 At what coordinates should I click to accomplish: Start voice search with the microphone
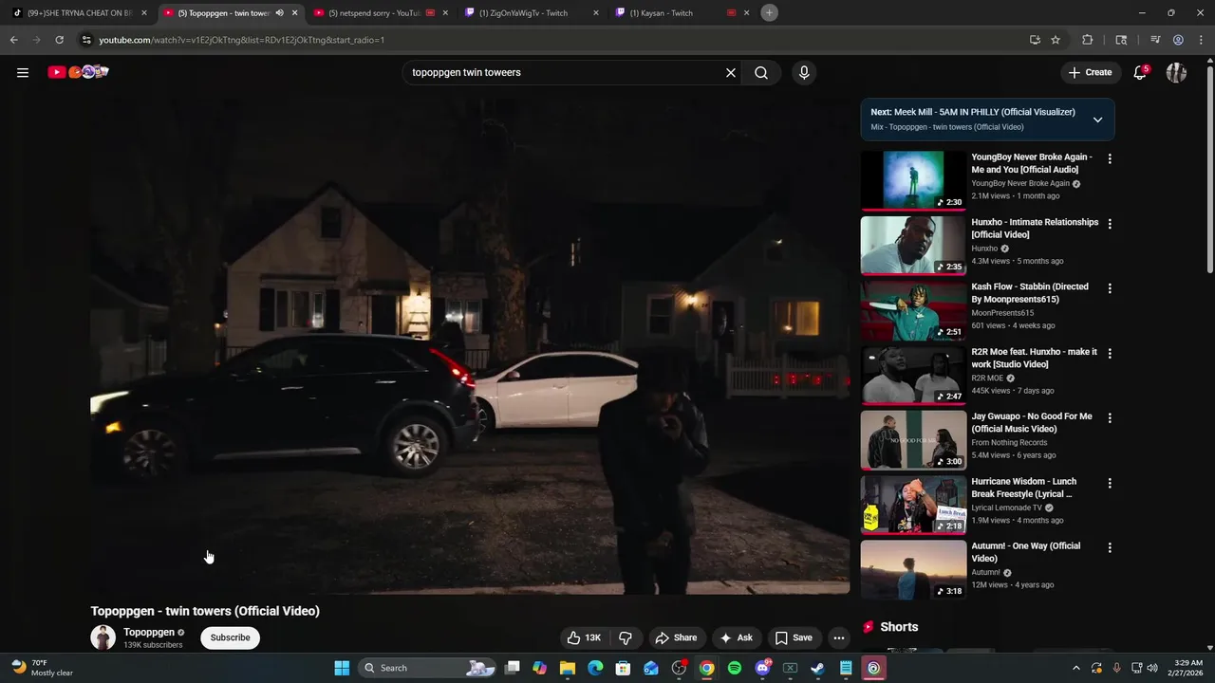tap(804, 72)
